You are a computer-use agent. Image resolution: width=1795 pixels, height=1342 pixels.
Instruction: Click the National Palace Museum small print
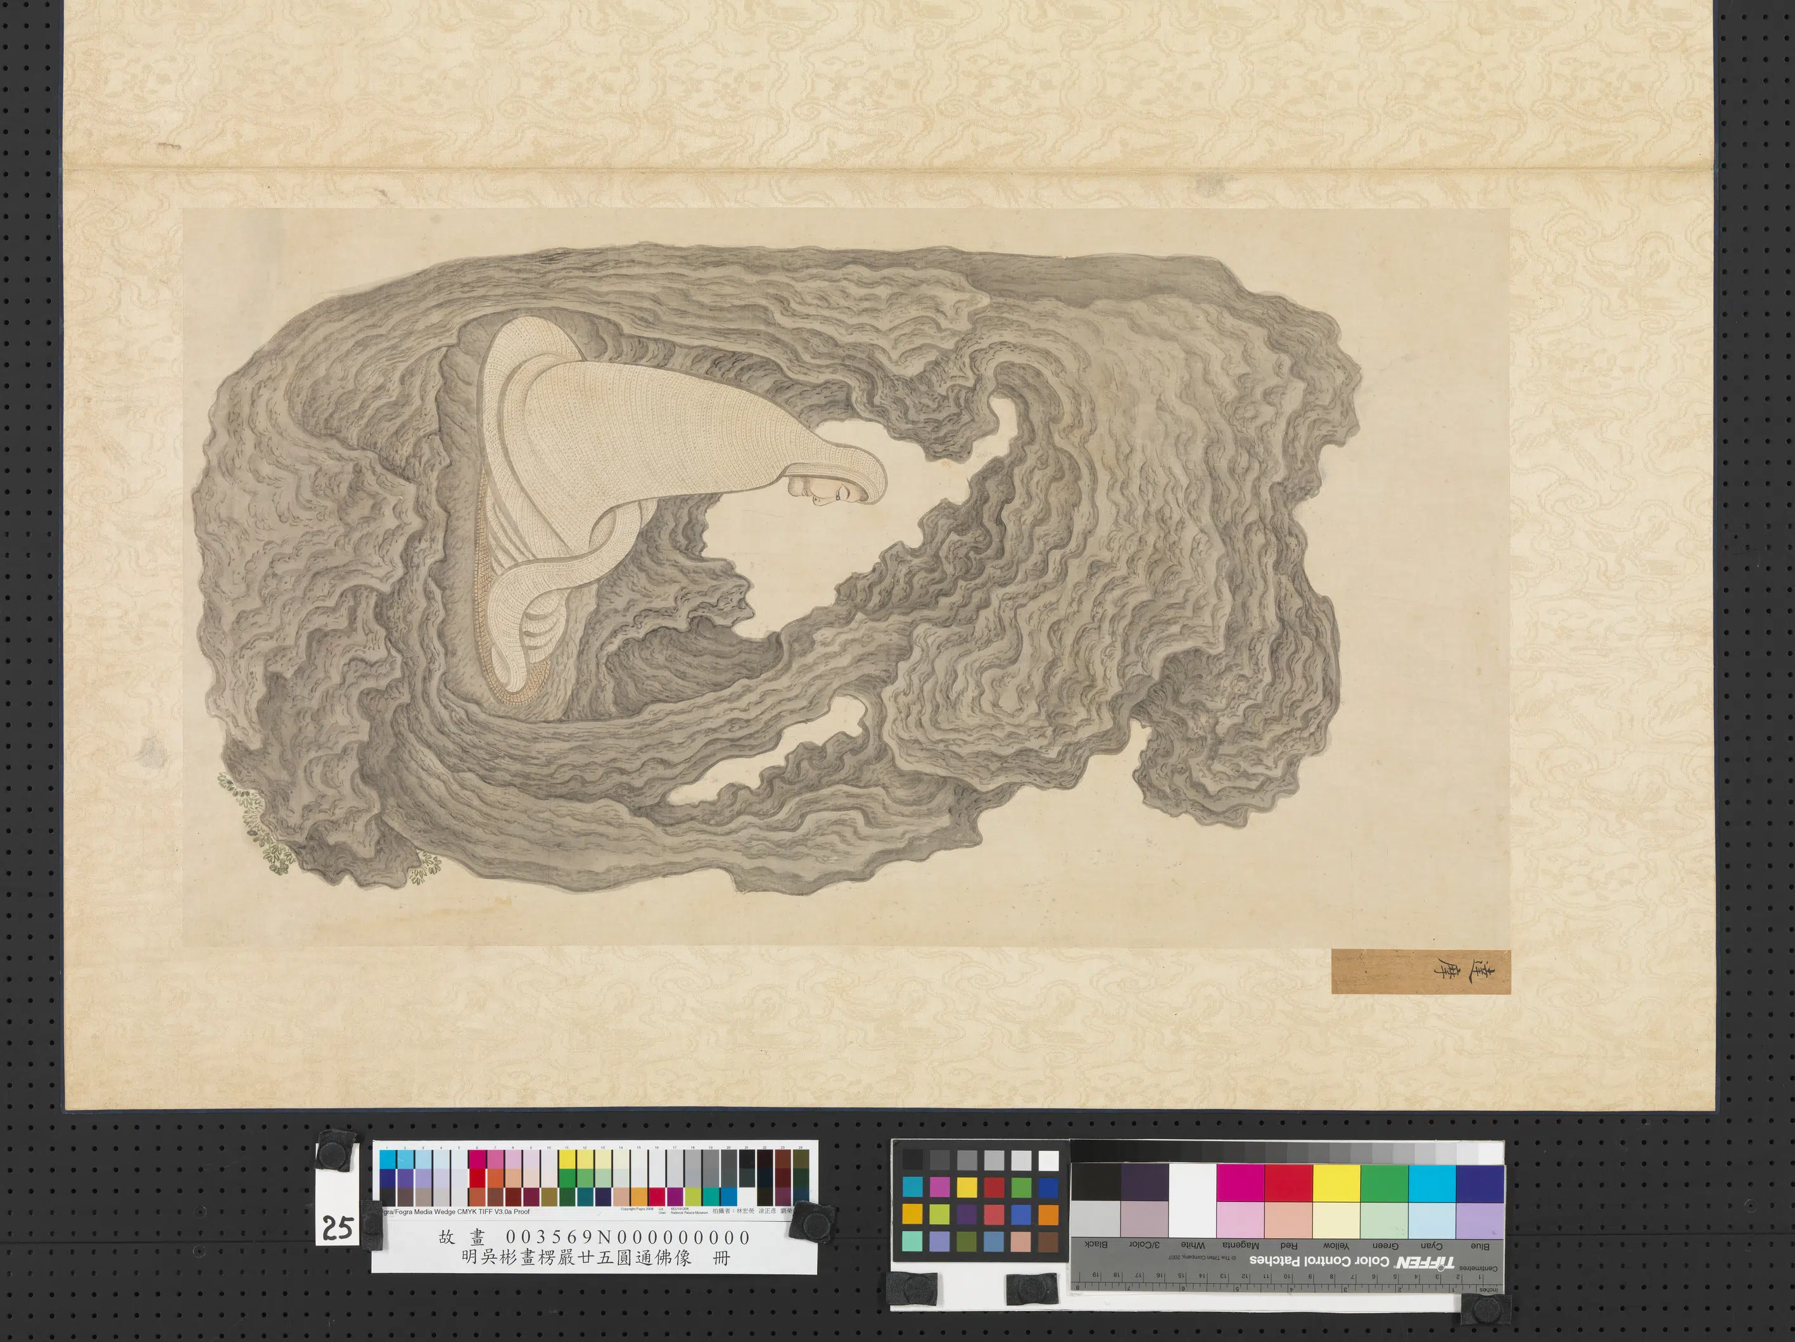pos(689,1213)
